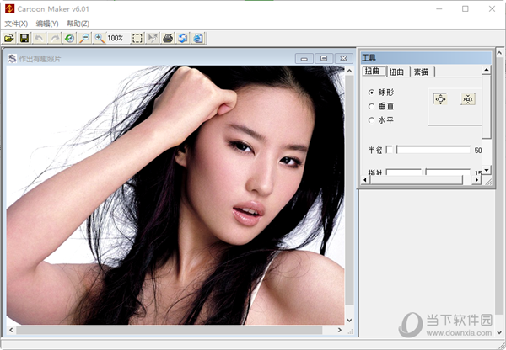Click the tools panel scroll left arrow

tap(365, 180)
